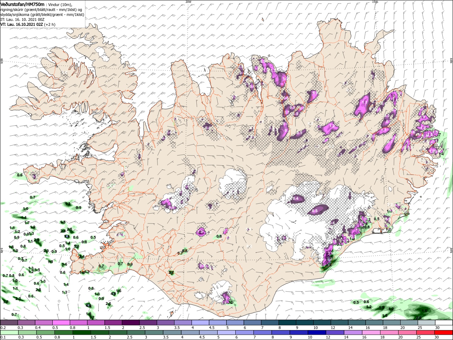Click the light lavender 4–4.5 swatch in snow legend
Screen dimensions: 453x340
point(200,323)
